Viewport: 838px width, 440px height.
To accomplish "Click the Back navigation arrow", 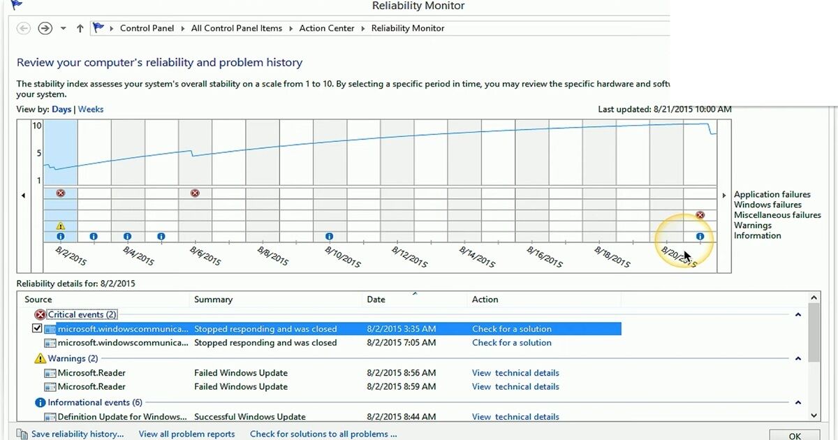I will [24, 28].
